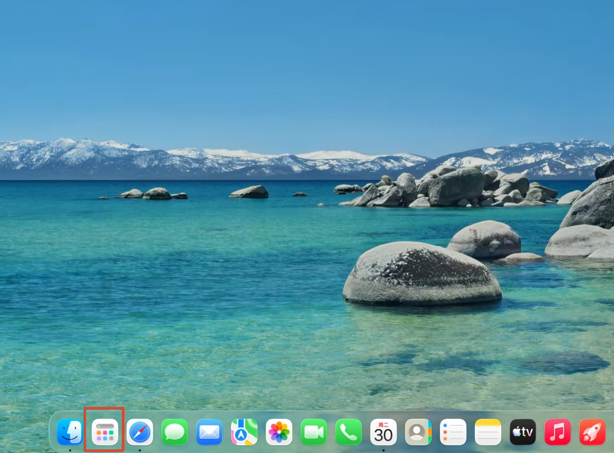Launch Maps from the dock
This screenshot has width=614, height=453.
[244, 432]
